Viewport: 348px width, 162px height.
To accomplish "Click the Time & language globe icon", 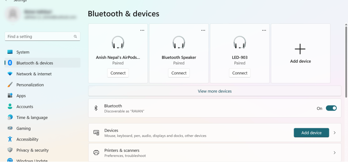I will pos(10,117).
